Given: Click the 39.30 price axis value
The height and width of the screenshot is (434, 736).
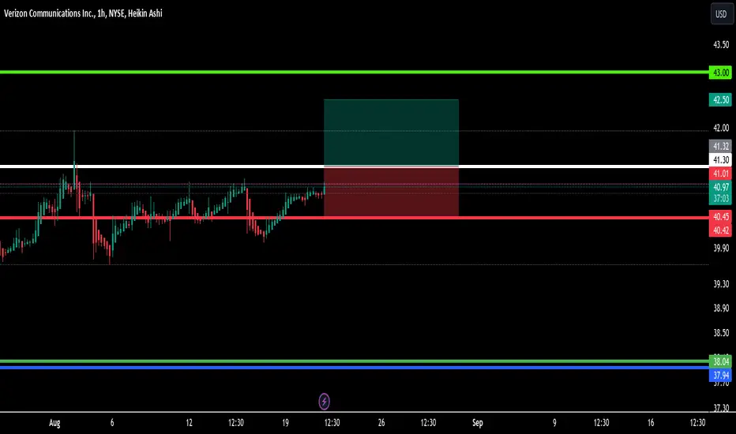Looking at the screenshot, I should point(721,284).
